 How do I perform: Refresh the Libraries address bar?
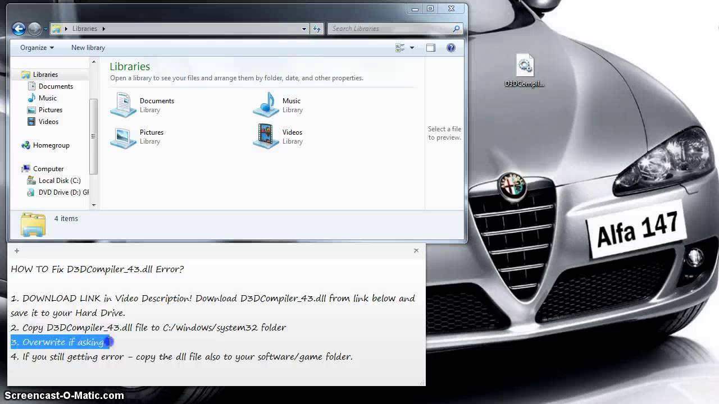point(317,29)
